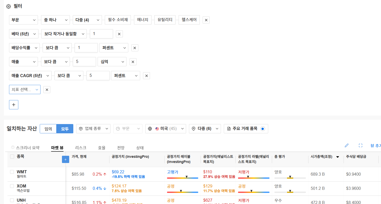381x204 pixels.
Task: Open the 매출 CAGR (5년) metric dropdown
Action: click(x=30, y=76)
